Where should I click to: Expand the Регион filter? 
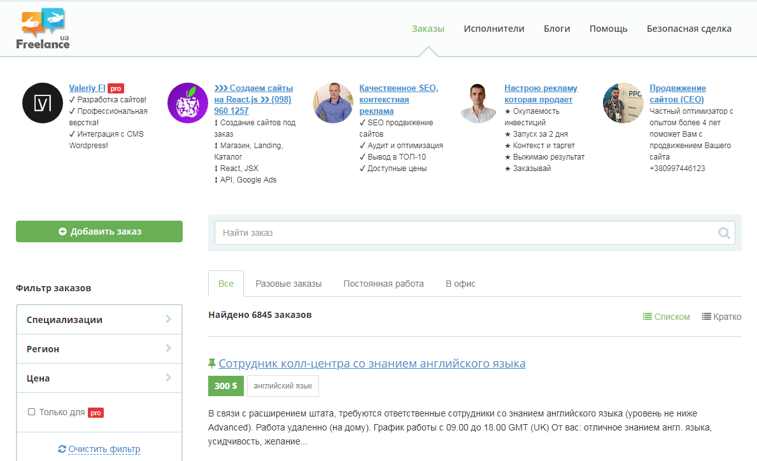(99, 349)
